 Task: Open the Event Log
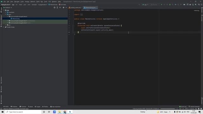tap(183, 107)
